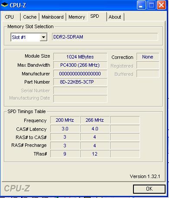Expand the Slot #1 dropdown arrow
The width and height of the screenshot is (169, 198).
click(43, 37)
